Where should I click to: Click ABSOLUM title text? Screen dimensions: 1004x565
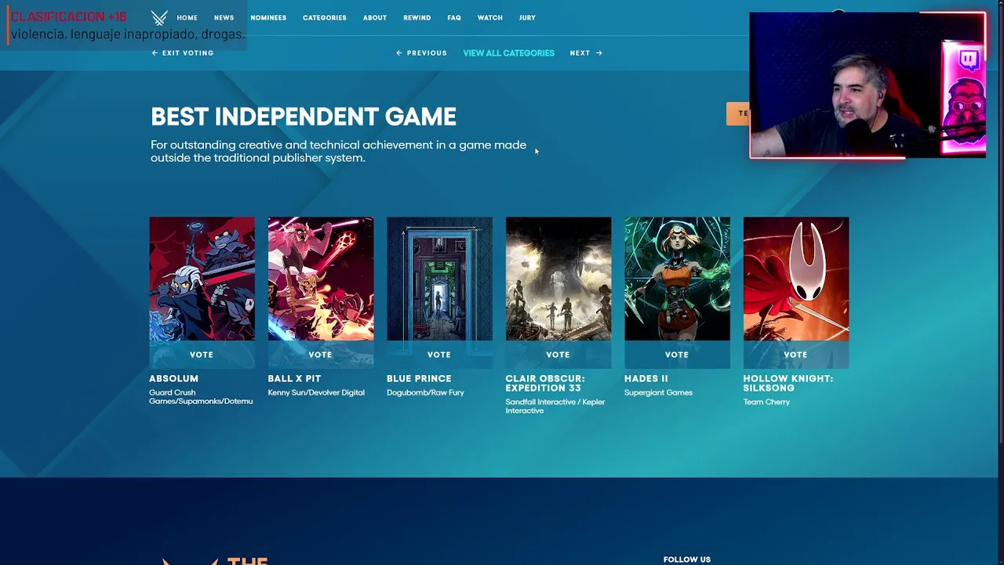click(173, 378)
